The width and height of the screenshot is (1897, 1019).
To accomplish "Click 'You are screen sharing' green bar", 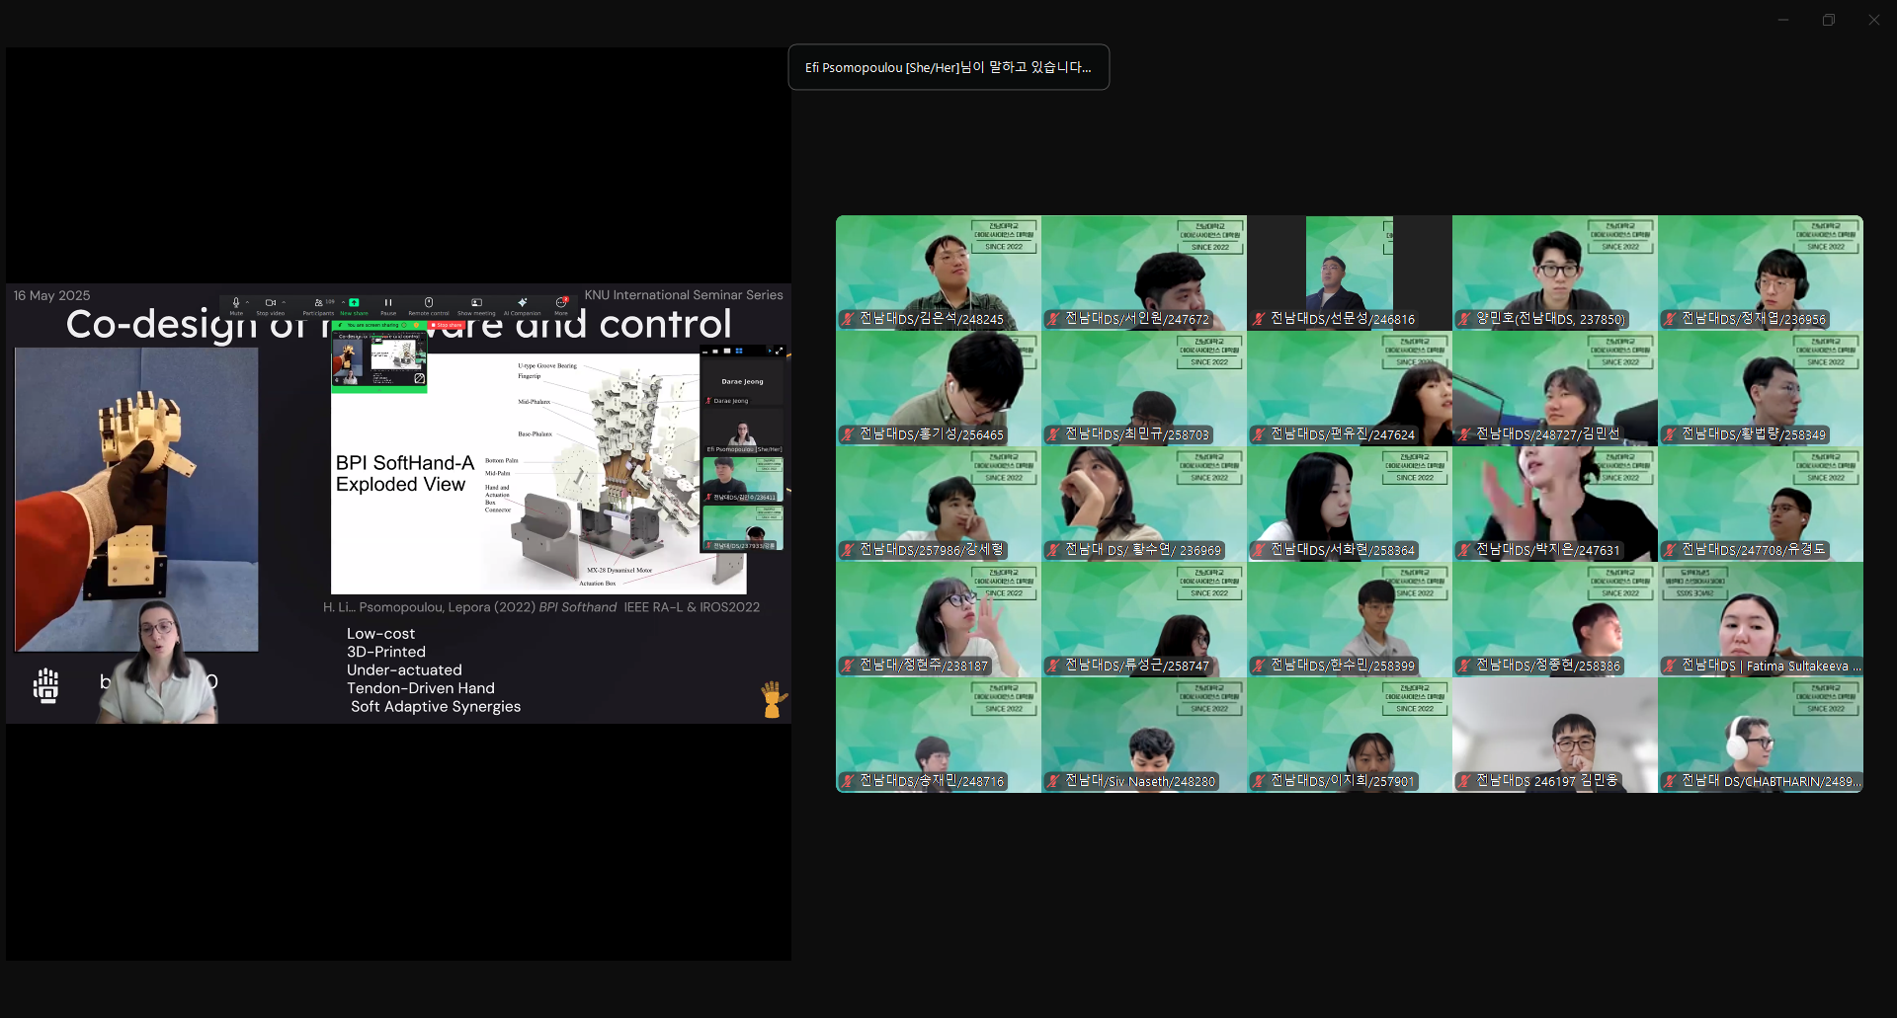I will (x=379, y=325).
